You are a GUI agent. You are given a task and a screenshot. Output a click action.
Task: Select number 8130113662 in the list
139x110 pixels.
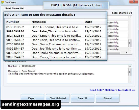point(15,27)
